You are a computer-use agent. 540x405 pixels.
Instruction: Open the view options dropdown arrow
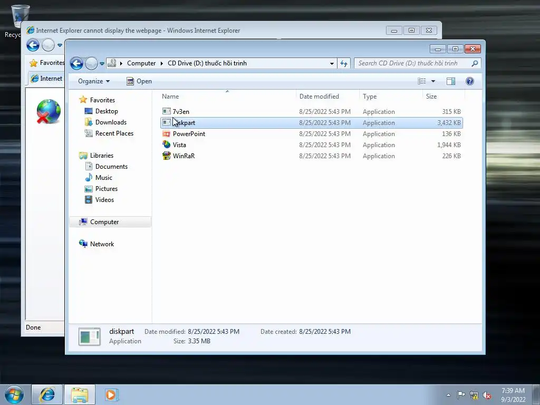coord(433,81)
